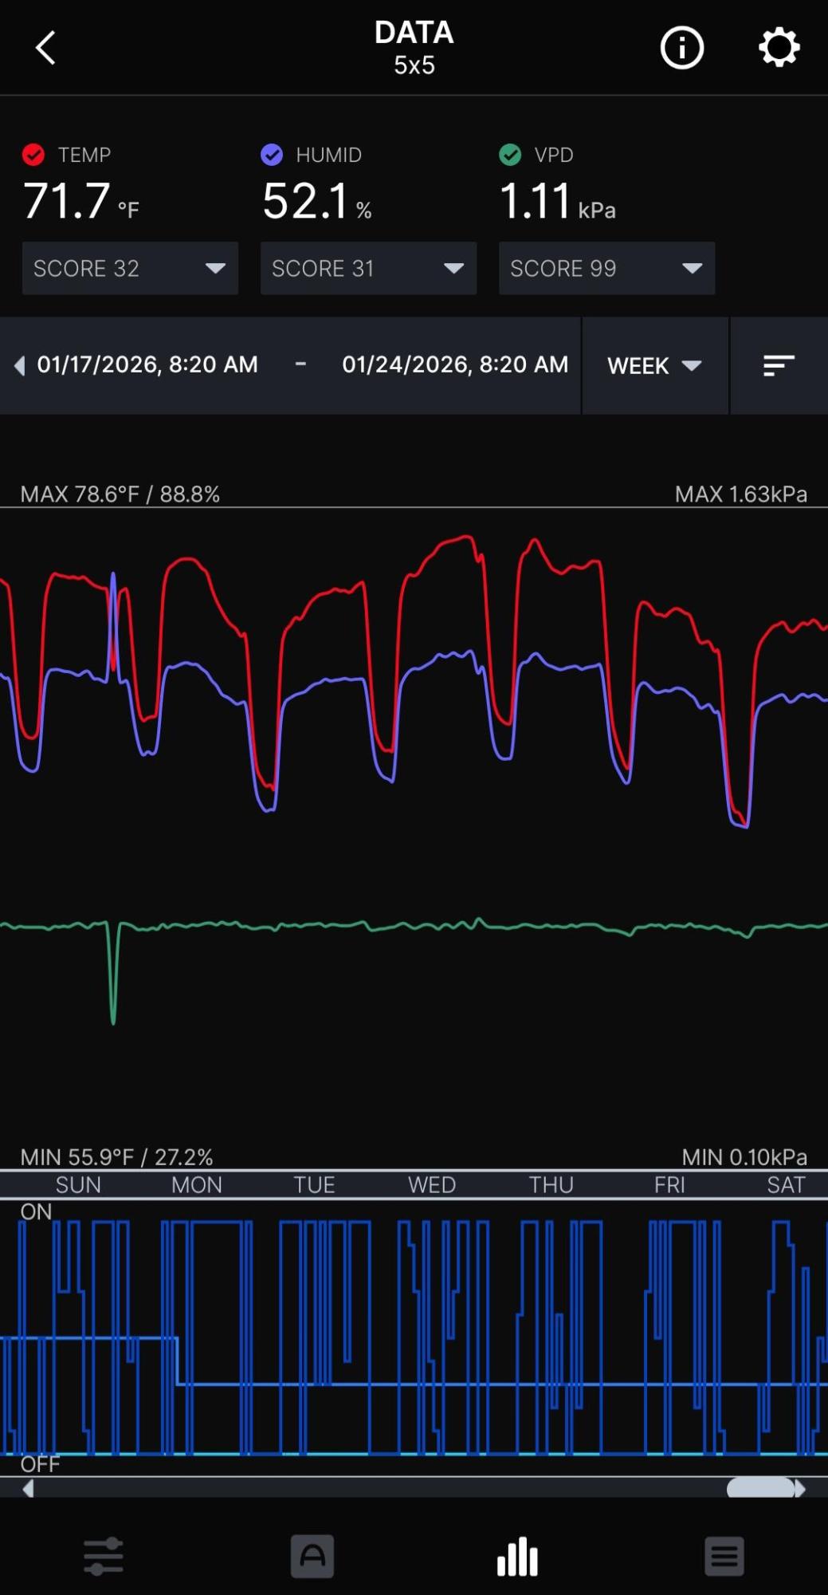The width and height of the screenshot is (828, 1595).
Task: Expand the SCORE 32 temperature dropdown
Action: (130, 269)
